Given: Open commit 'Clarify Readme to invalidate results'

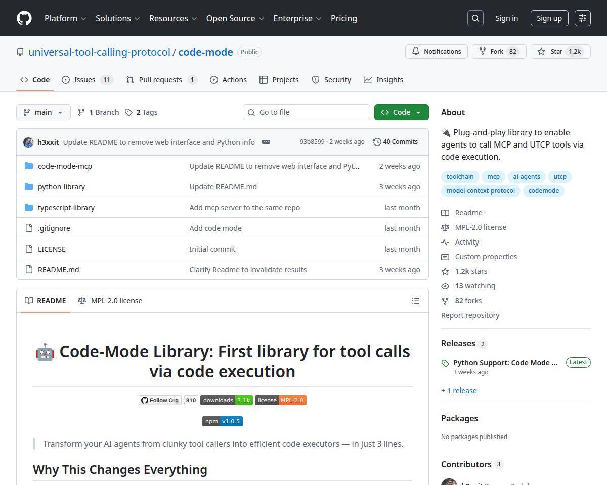Looking at the screenshot, I should [x=248, y=269].
